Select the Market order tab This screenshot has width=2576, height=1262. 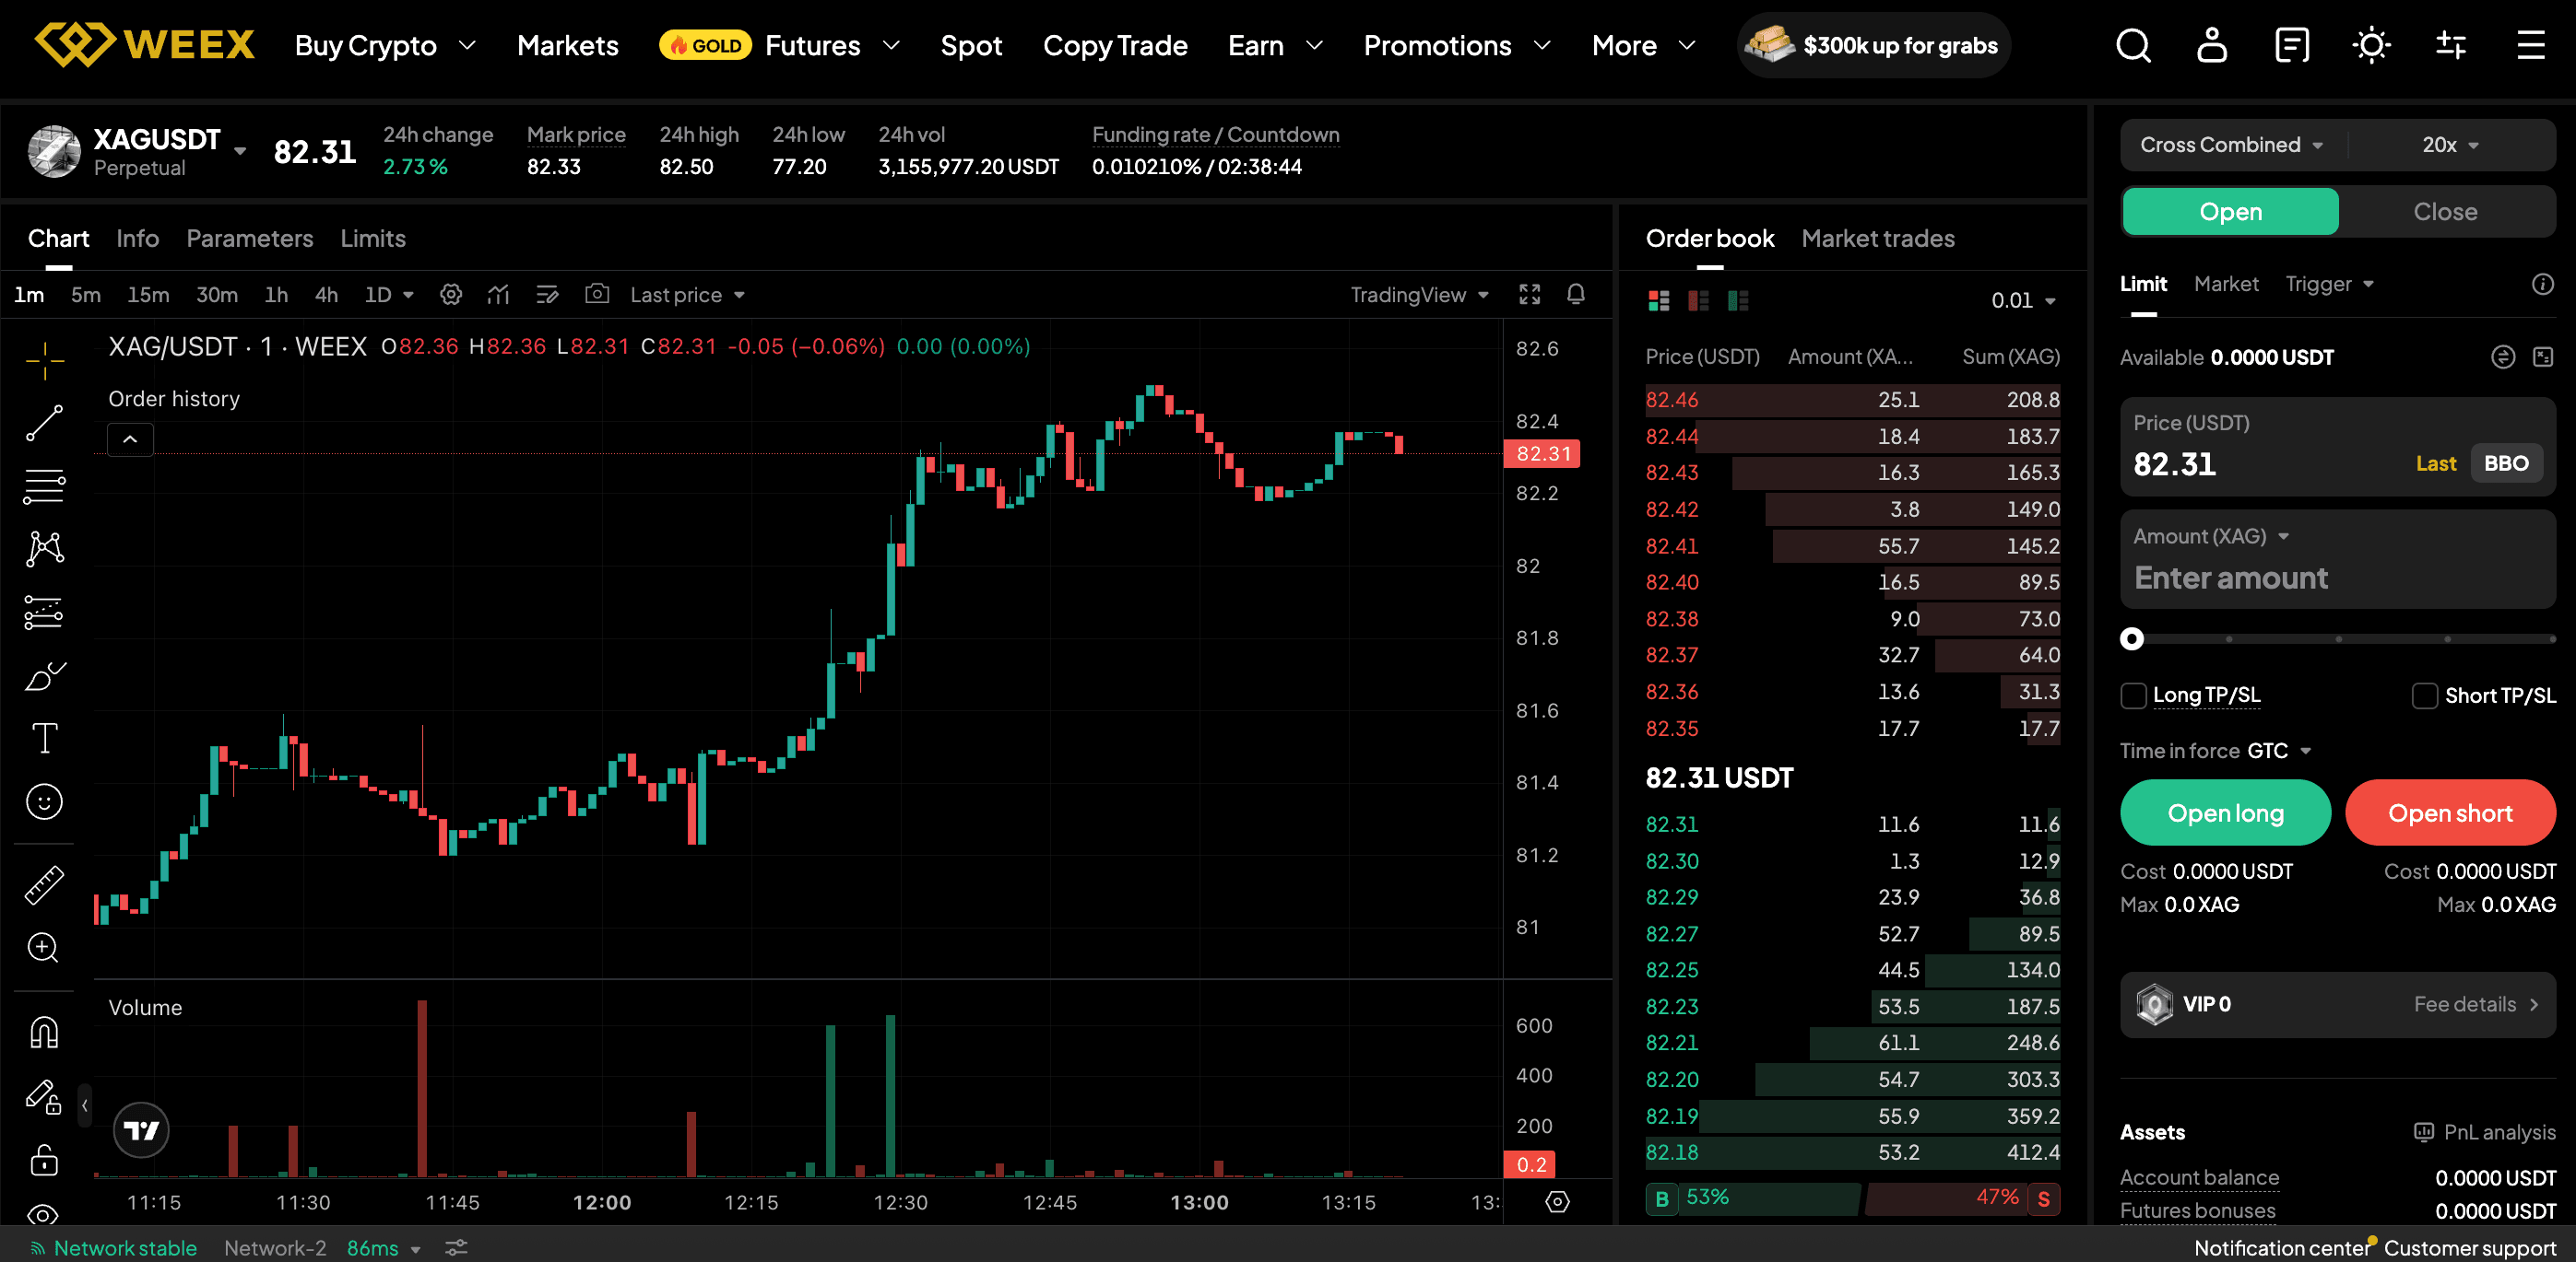click(2226, 284)
